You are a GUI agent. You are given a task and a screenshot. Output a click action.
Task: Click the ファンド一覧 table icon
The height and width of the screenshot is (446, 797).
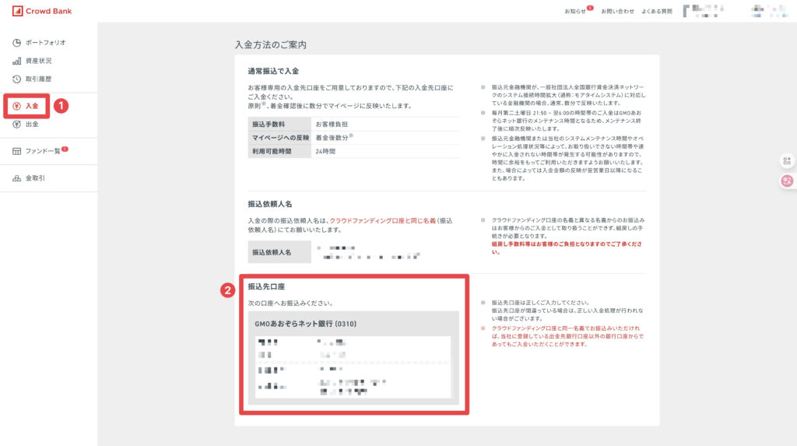pyautogui.click(x=17, y=151)
